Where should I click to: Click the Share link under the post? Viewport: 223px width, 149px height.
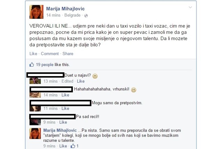[68, 53]
